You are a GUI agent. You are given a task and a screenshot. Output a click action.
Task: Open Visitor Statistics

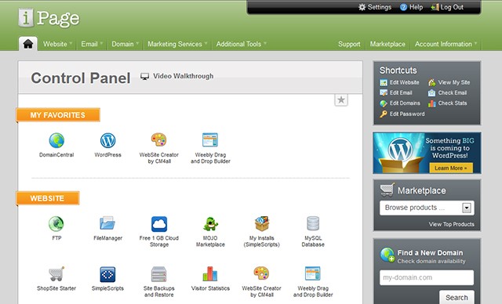(210, 278)
